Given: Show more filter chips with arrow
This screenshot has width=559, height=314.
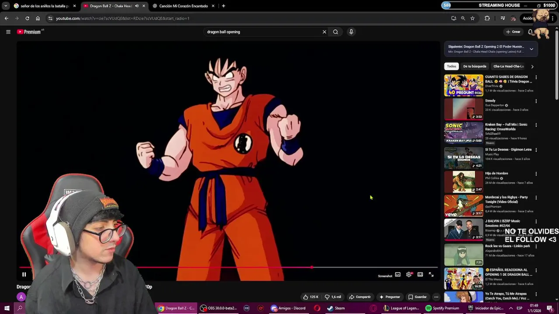Looking at the screenshot, I should tap(532, 67).
